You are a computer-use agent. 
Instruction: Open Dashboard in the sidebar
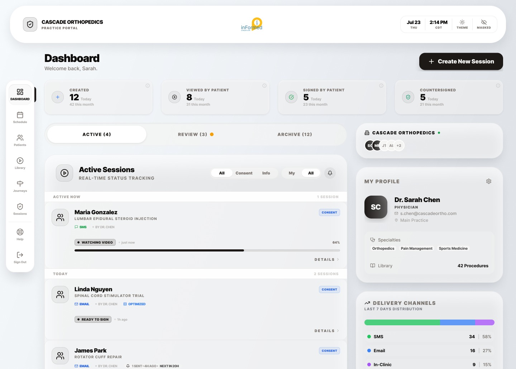tap(20, 95)
